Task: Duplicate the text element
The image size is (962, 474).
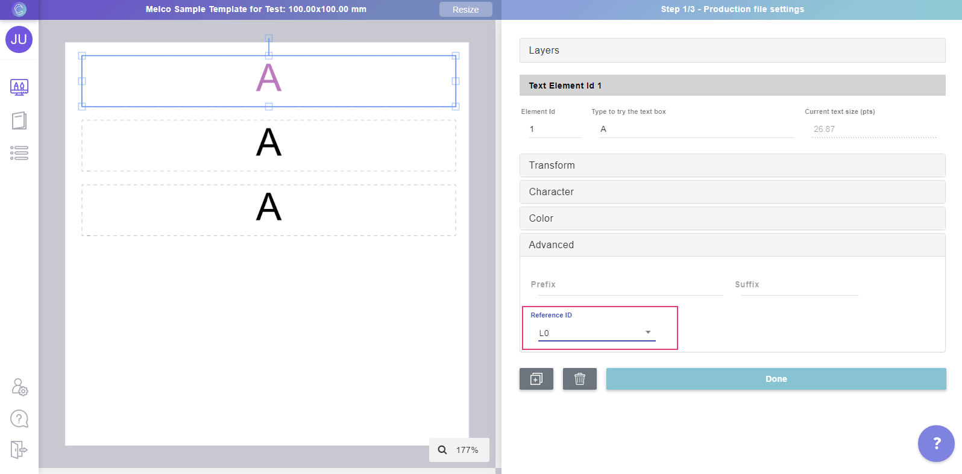Action: tap(536, 379)
